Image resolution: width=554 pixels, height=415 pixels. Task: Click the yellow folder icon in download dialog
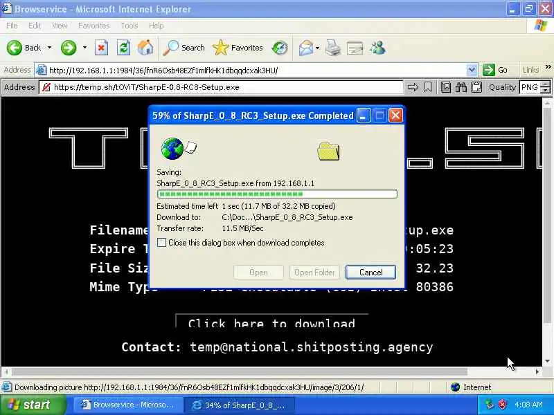coord(328,151)
